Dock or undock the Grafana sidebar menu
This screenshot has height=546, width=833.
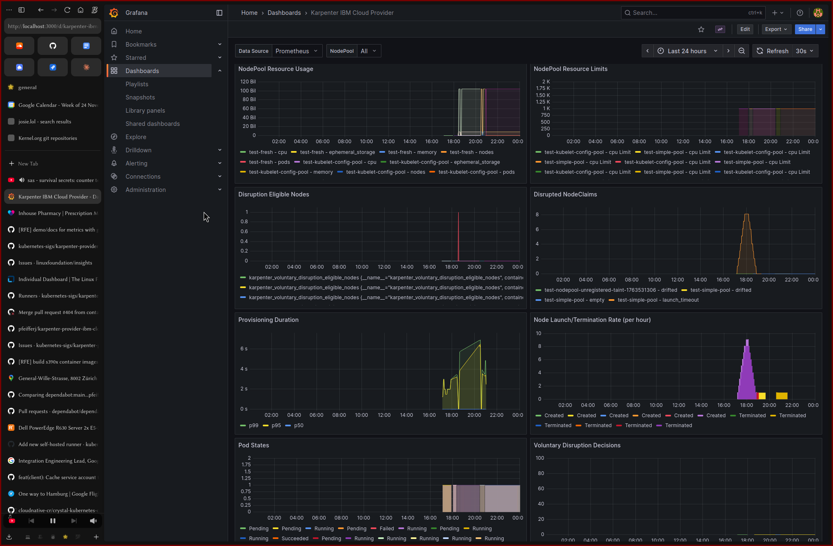219,13
